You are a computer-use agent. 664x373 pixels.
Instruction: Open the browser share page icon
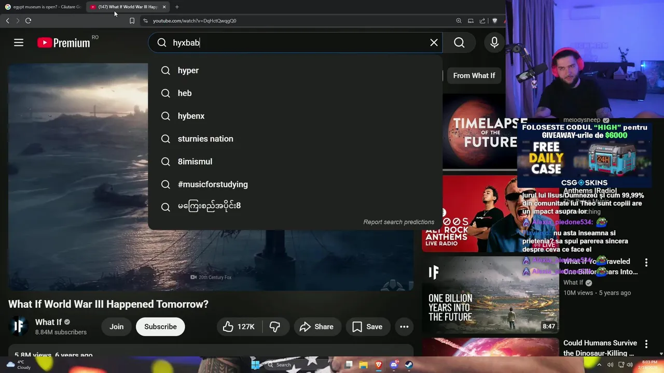[x=482, y=21]
